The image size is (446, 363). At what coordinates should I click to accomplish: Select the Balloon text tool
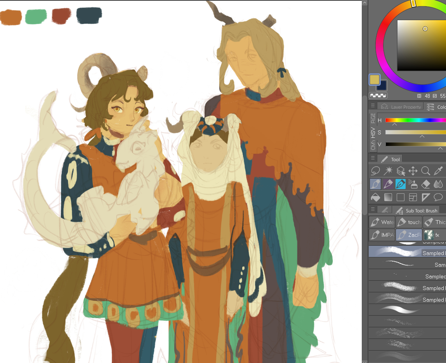coord(438,197)
